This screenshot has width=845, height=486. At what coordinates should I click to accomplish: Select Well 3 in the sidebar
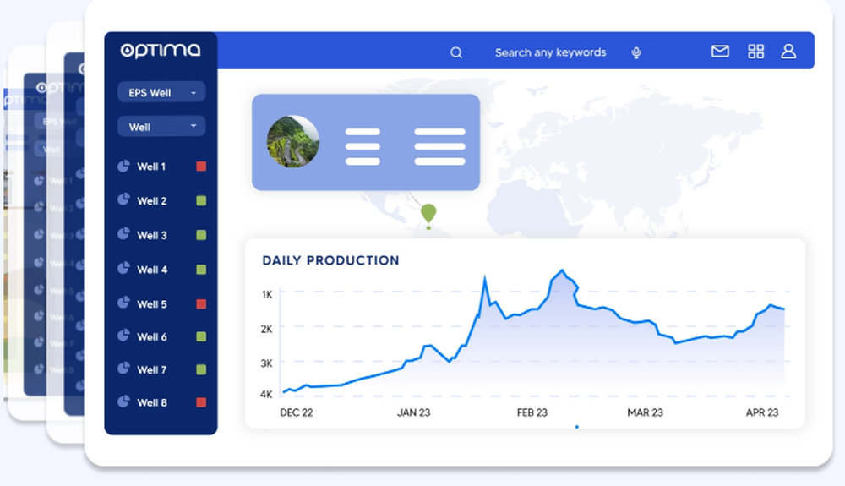152,236
